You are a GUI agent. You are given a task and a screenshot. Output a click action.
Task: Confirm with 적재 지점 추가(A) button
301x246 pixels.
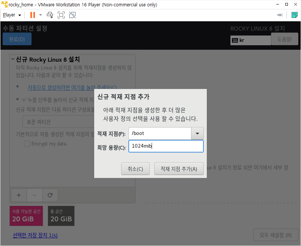[x=179, y=169]
